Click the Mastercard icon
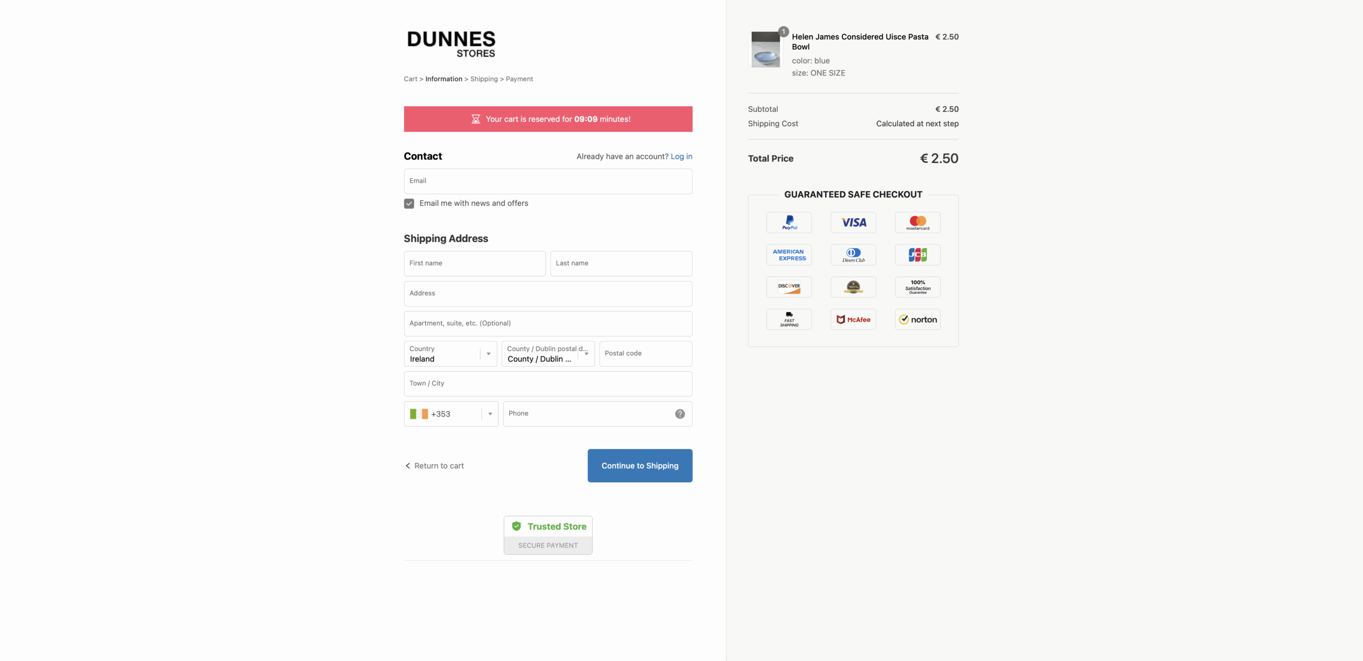1363x661 pixels. point(918,222)
